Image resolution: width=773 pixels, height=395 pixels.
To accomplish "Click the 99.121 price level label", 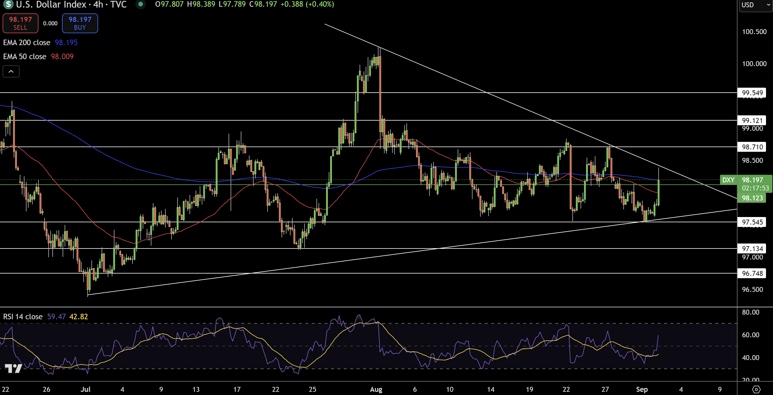I will coord(752,120).
